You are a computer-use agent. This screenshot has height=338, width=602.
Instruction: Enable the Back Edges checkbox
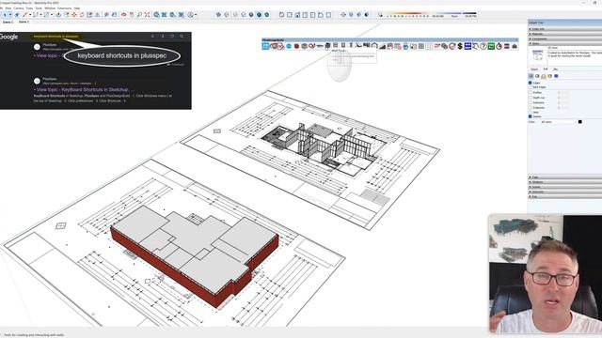(531, 87)
